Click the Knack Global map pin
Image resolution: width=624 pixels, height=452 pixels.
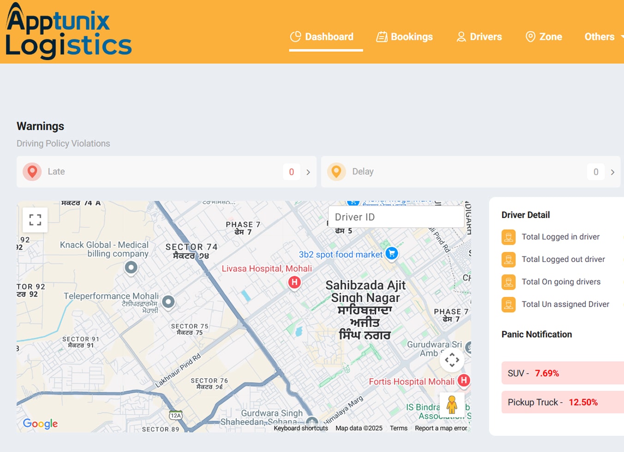[131, 267]
